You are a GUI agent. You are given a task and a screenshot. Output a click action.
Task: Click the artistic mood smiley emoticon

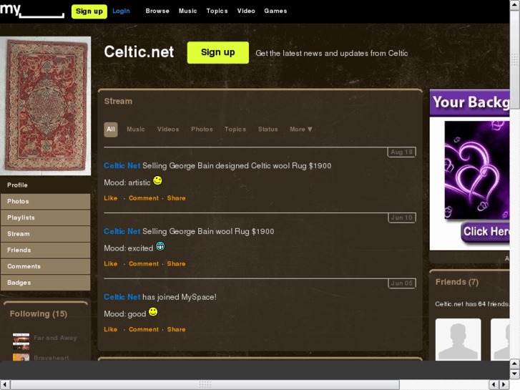tap(157, 180)
